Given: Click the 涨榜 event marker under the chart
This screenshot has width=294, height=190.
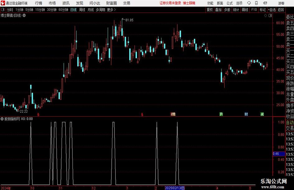Looking at the screenshot, I should pos(173,114).
